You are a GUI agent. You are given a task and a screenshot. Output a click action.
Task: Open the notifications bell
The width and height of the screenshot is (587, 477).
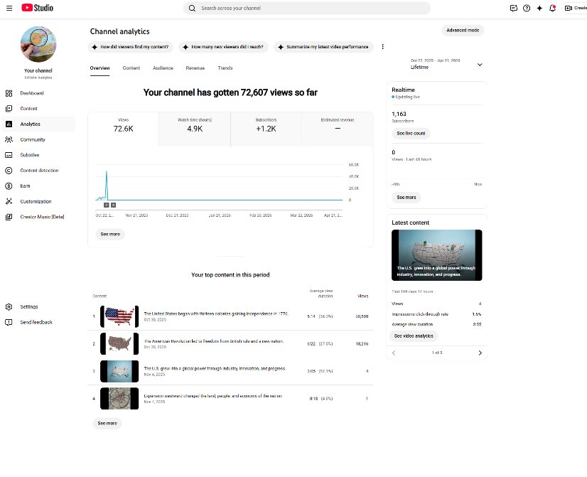pyautogui.click(x=552, y=8)
